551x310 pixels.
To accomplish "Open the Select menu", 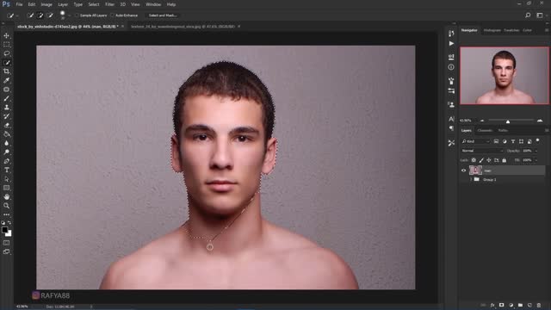I will 94,4.
